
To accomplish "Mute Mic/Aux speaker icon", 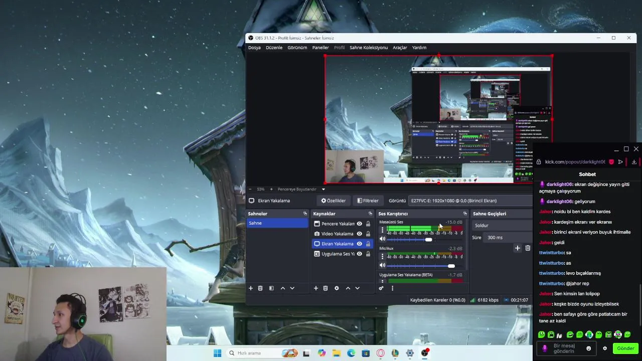I will (x=382, y=265).
